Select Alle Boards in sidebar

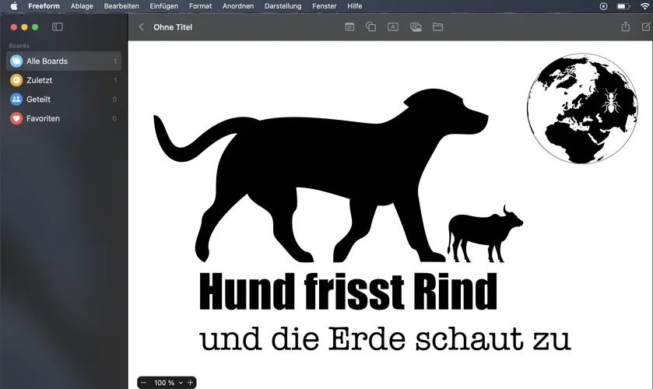pyautogui.click(x=64, y=61)
